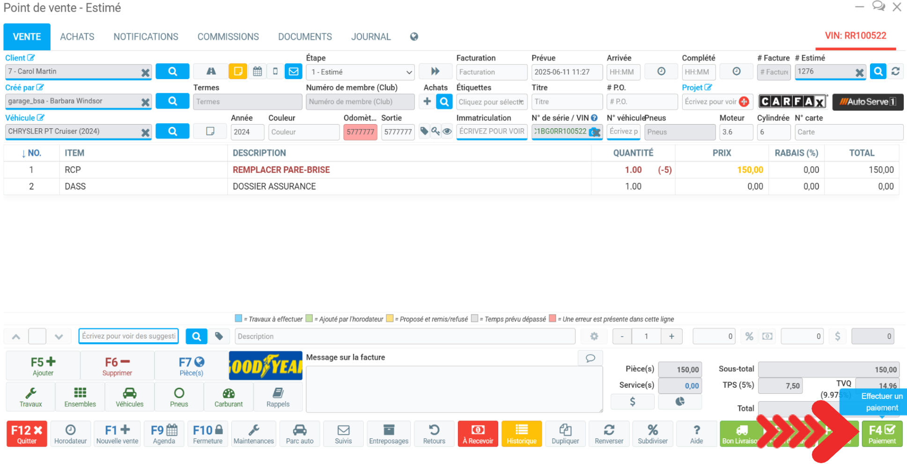Open the COMMISSIONS tab

click(228, 37)
